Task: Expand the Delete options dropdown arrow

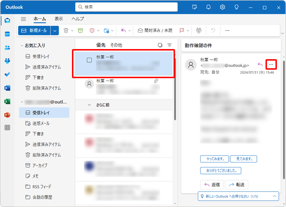Action: (72, 31)
